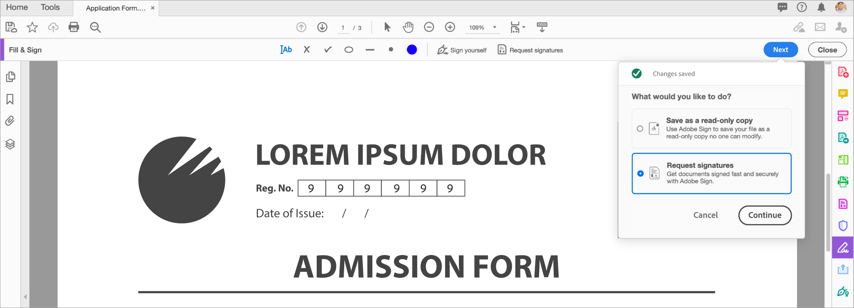Screen dimensions: 854x308
Task: Click the scrolling mode keyboard icon
Action: click(x=542, y=27)
